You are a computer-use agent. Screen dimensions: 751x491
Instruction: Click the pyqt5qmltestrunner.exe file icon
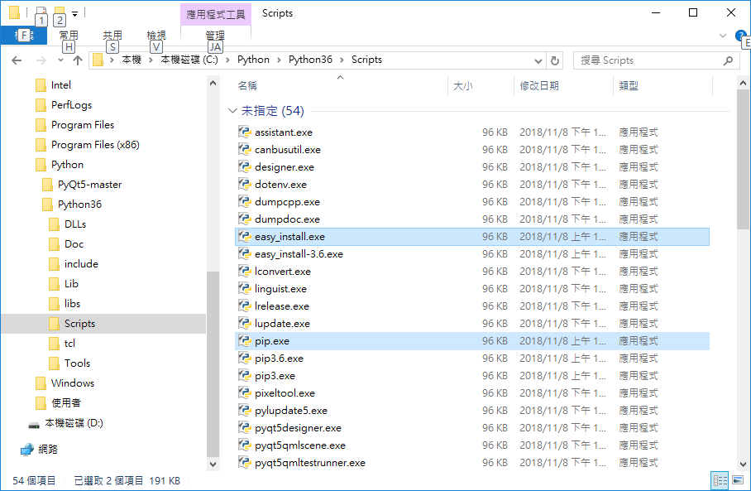[x=244, y=462]
